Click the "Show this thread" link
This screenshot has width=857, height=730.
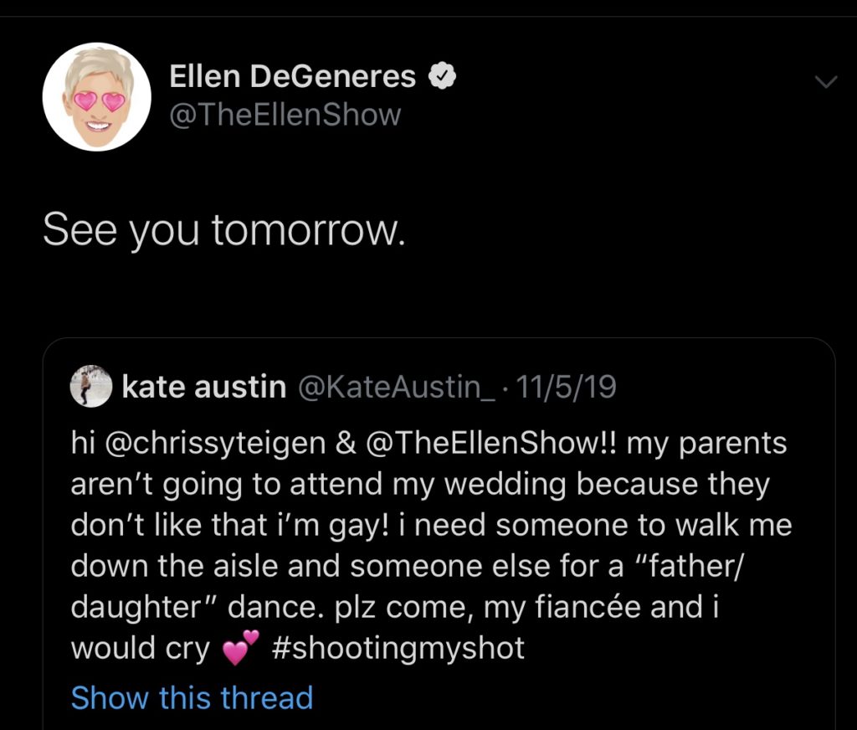[192, 697]
